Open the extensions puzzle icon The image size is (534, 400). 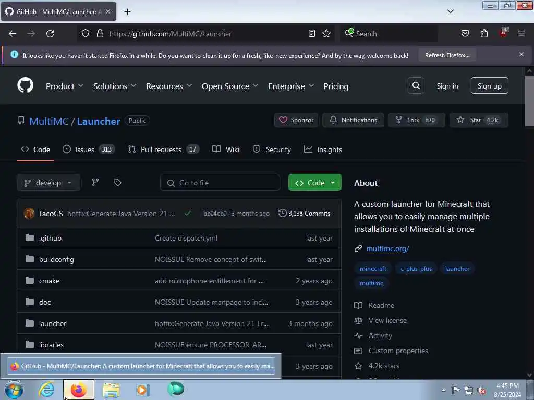coord(484,33)
